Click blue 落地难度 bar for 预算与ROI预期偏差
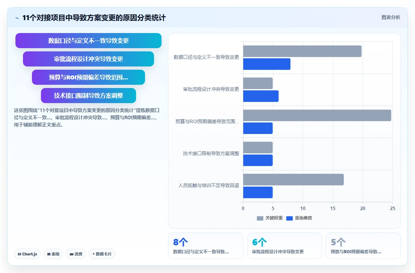The image size is (415, 273). click(x=258, y=128)
